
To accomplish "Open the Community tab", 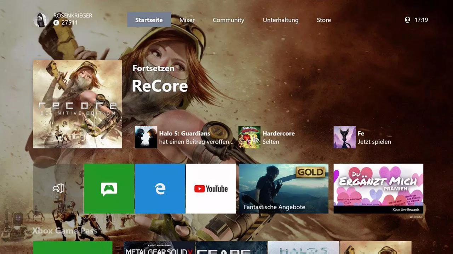I will (228, 20).
